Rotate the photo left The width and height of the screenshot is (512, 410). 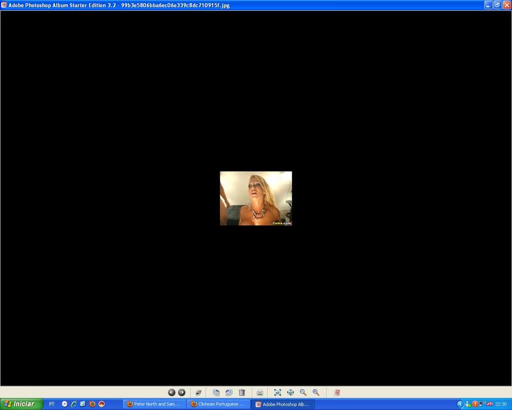[x=216, y=392]
